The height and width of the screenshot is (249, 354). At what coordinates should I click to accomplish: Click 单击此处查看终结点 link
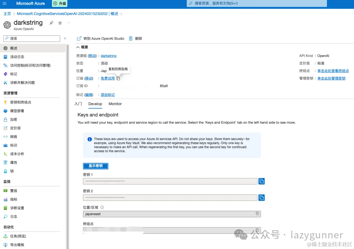333,71
